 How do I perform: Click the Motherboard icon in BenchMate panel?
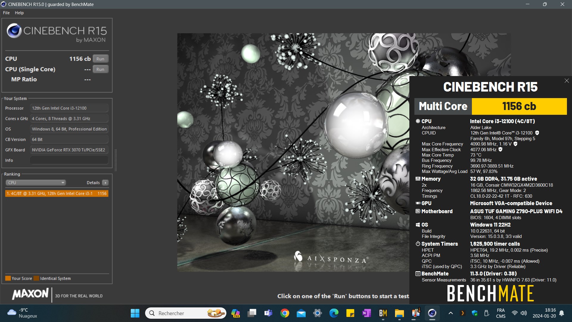tap(418, 211)
